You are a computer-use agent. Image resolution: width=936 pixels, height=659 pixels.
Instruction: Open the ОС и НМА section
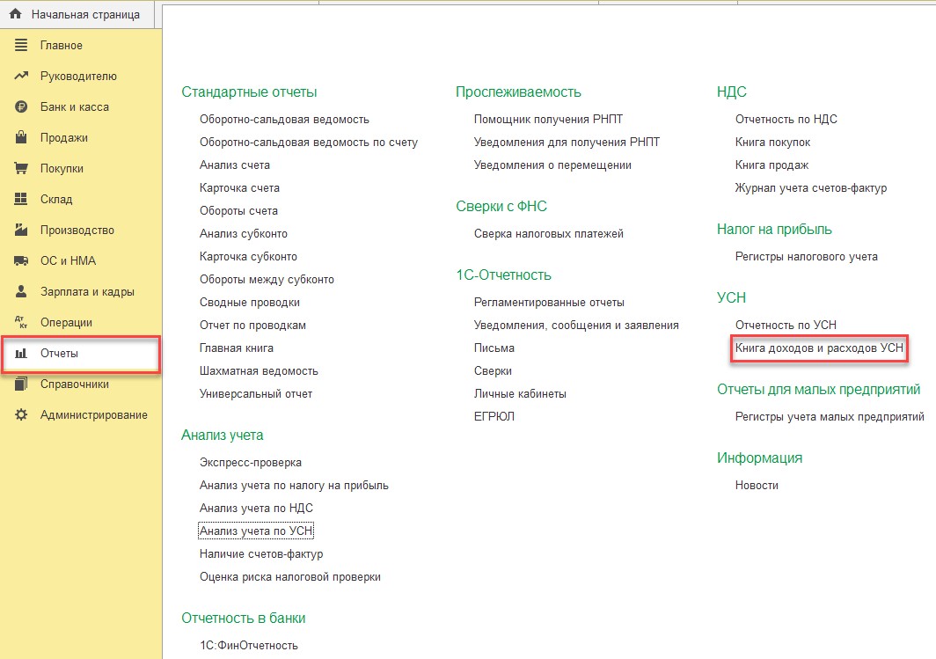tap(68, 260)
